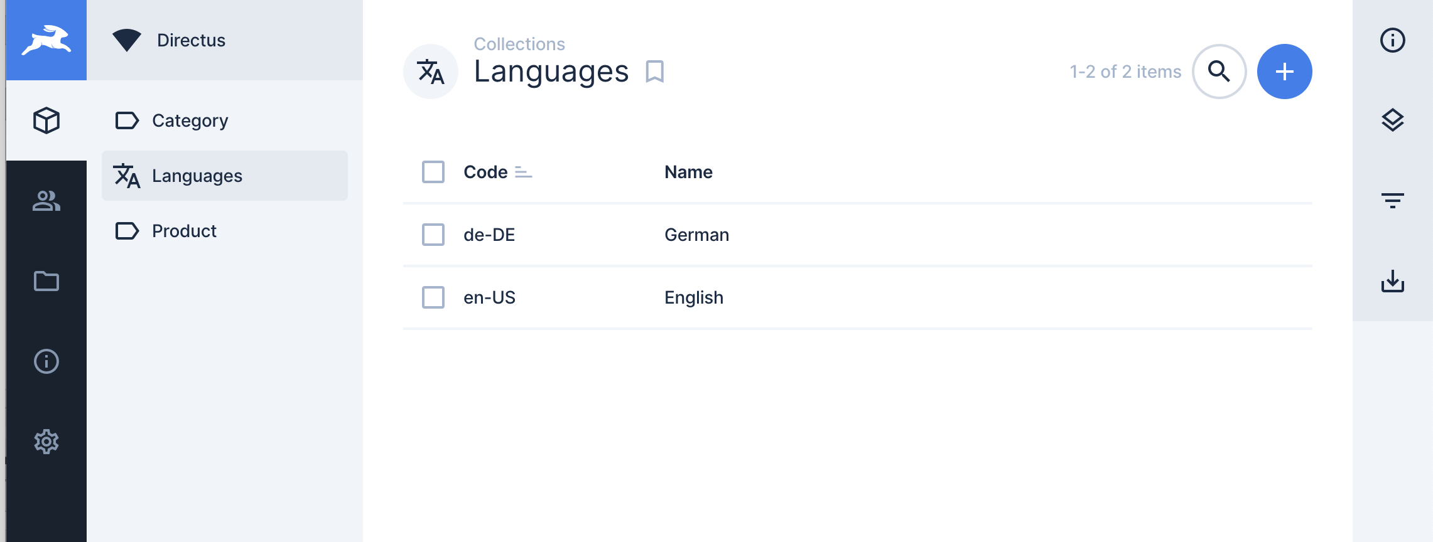The height and width of the screenshot is (542, 1433).
Task: Open Settings gear icon
Action: coord(46,442)
